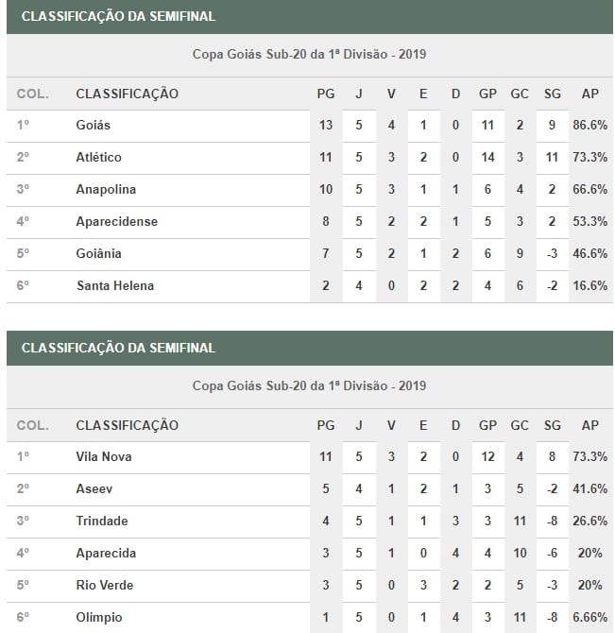Click the Aseev team name
This screenshot has width=615, height=633.
click(x=93, y=488)
